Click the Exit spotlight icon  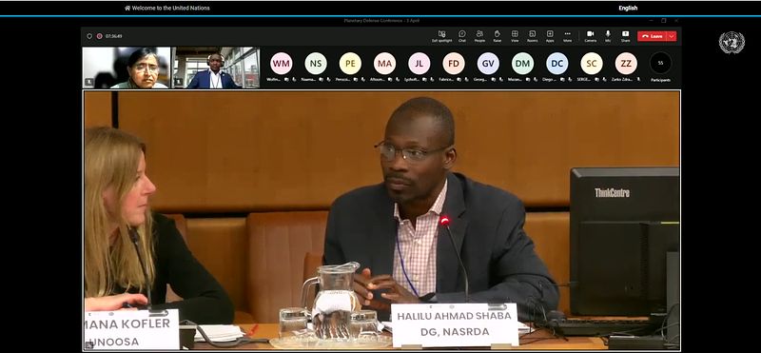[441, 34]
